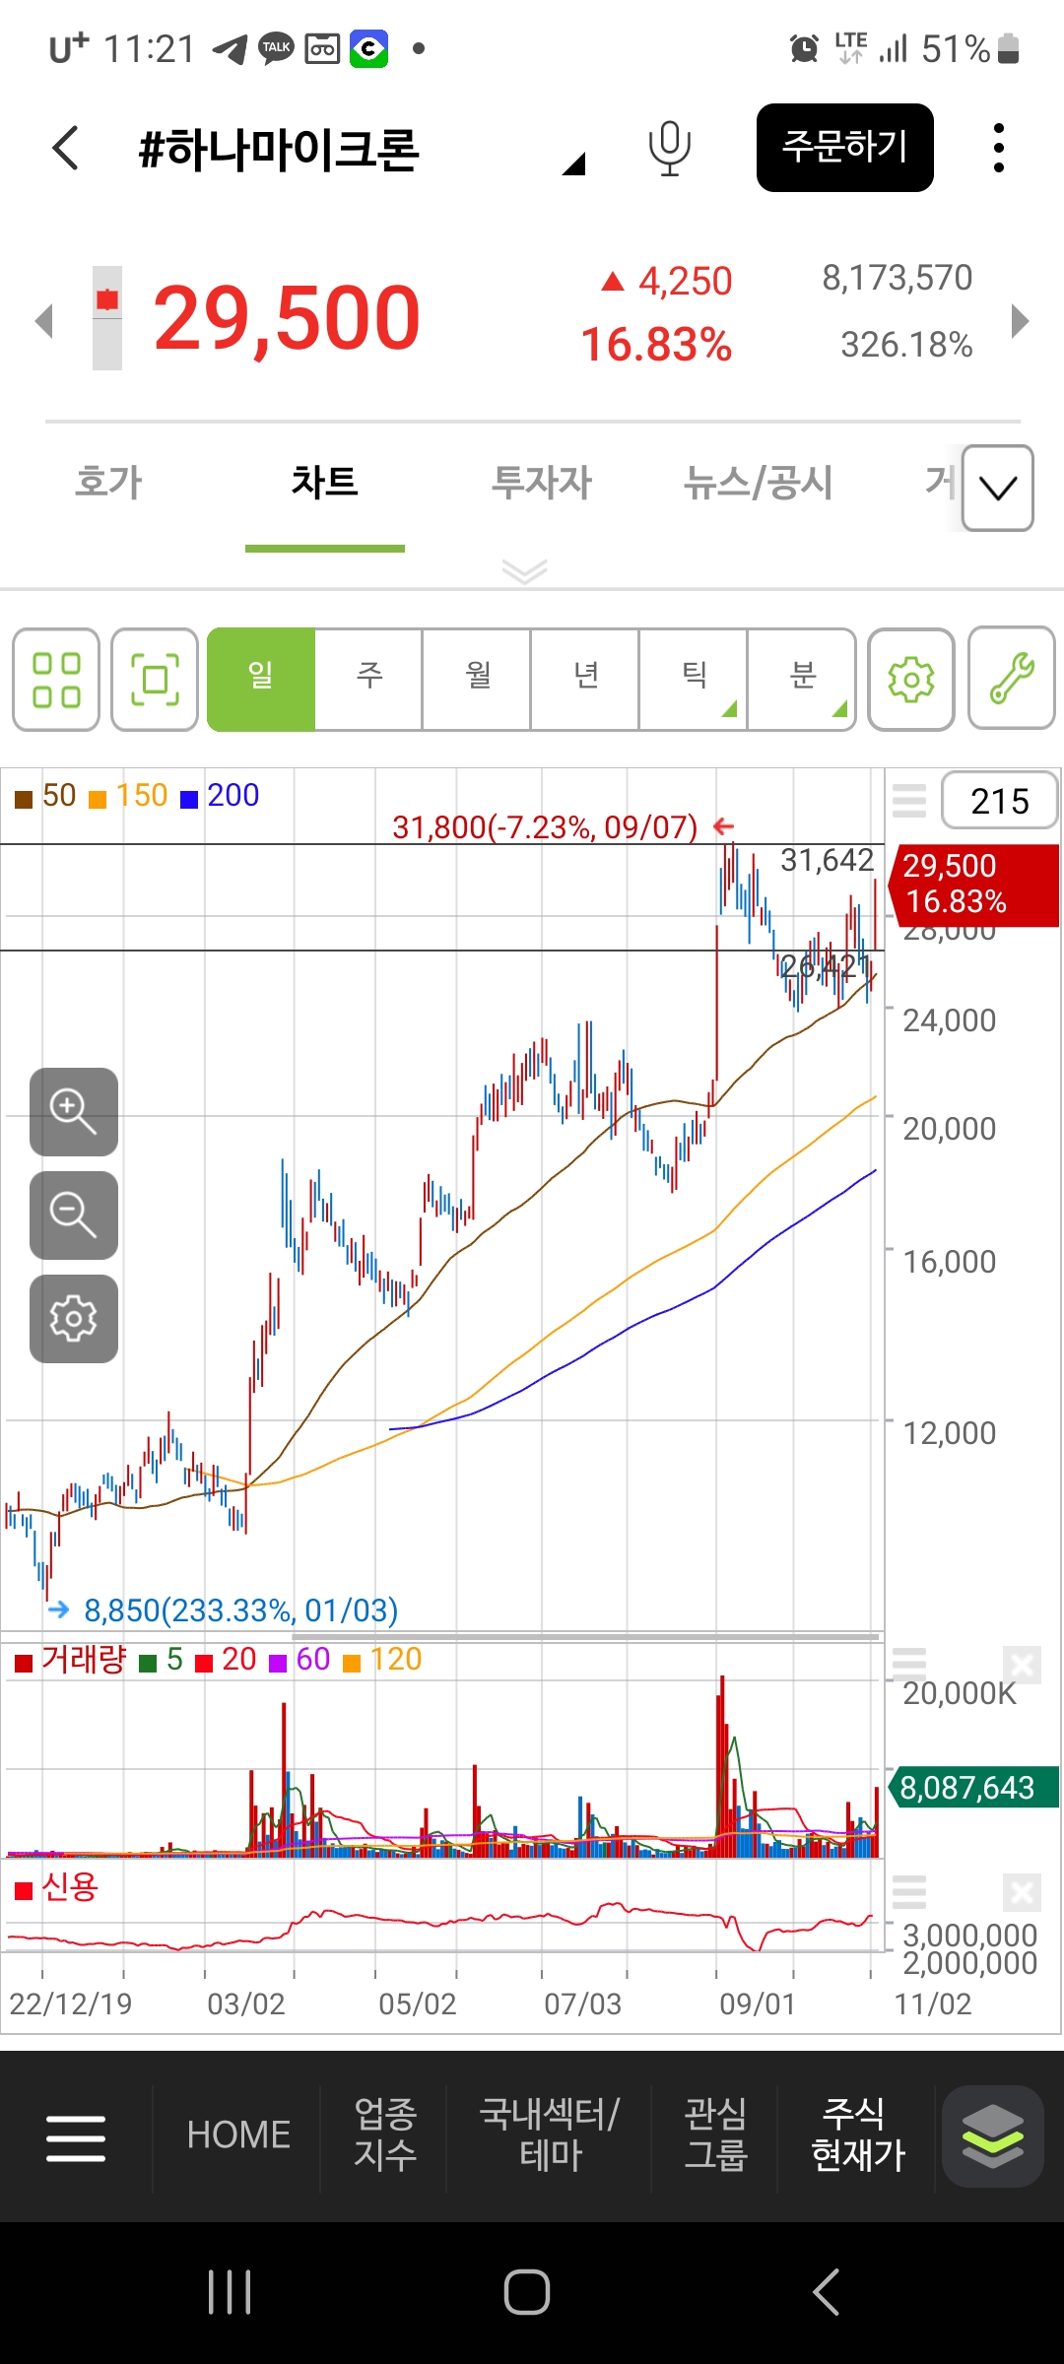Open 업종지수 in bottom bar
Viewport: 1064px width, 2364px height.
pos(385,2134)
